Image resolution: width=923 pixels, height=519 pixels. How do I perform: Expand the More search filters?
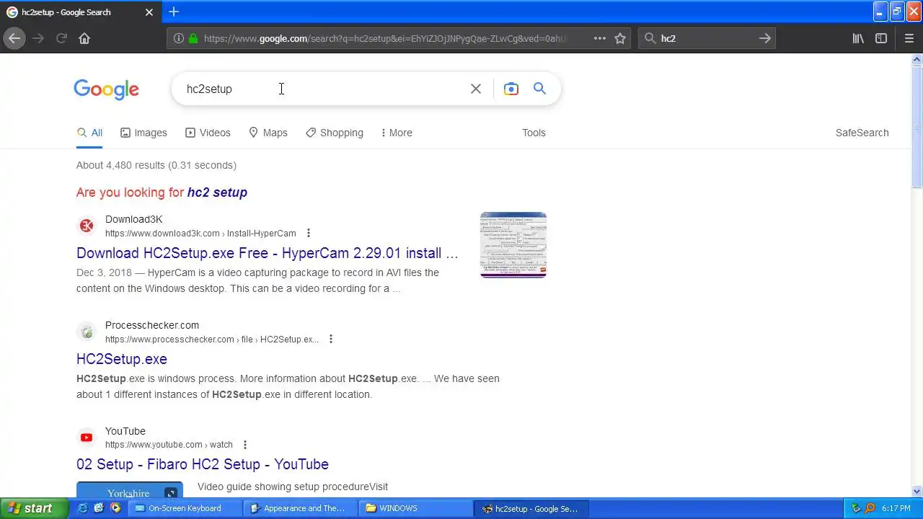point(397,133)
